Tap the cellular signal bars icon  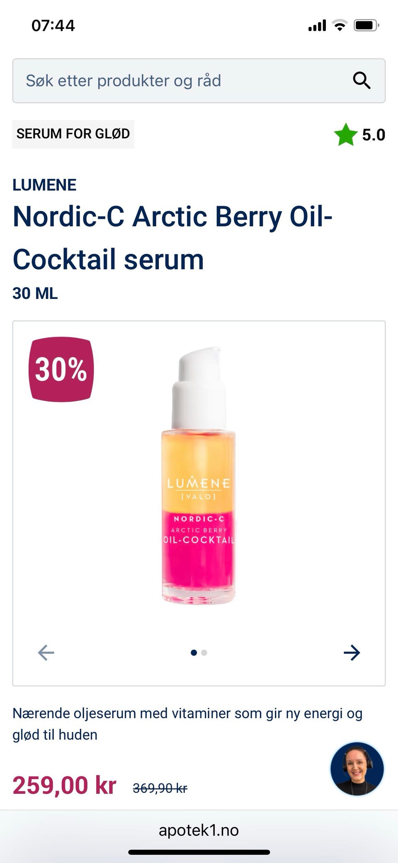pyautogui.click(x=317, y=25)
